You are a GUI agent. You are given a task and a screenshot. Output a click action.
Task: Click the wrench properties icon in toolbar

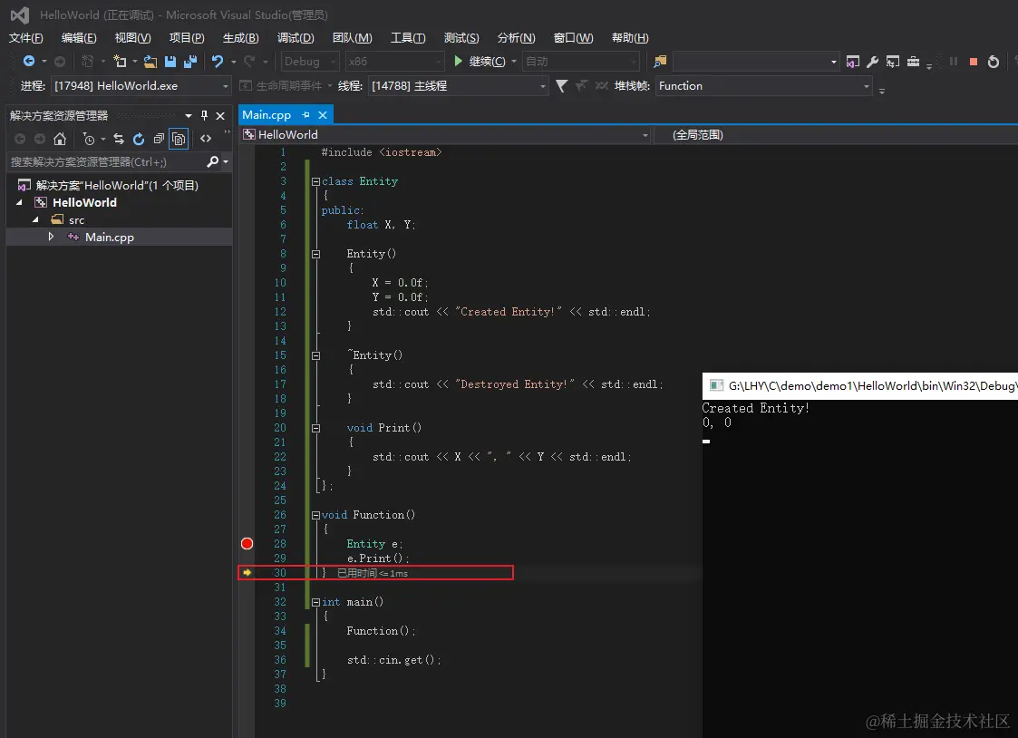coord(873,61)
